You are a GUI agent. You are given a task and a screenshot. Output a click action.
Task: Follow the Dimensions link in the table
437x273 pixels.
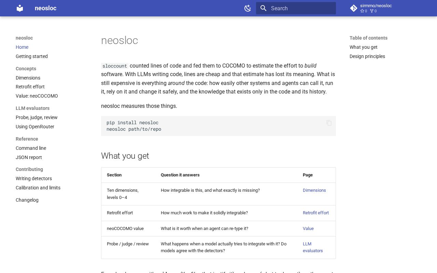pos(314,190)
